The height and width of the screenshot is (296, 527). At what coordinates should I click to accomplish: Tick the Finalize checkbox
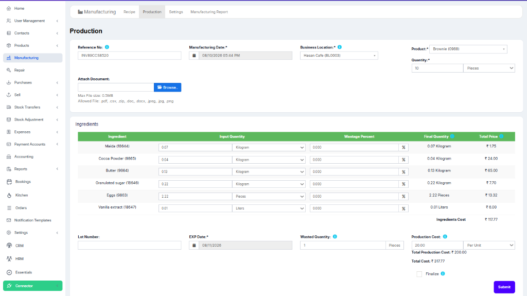pos(419,274)
